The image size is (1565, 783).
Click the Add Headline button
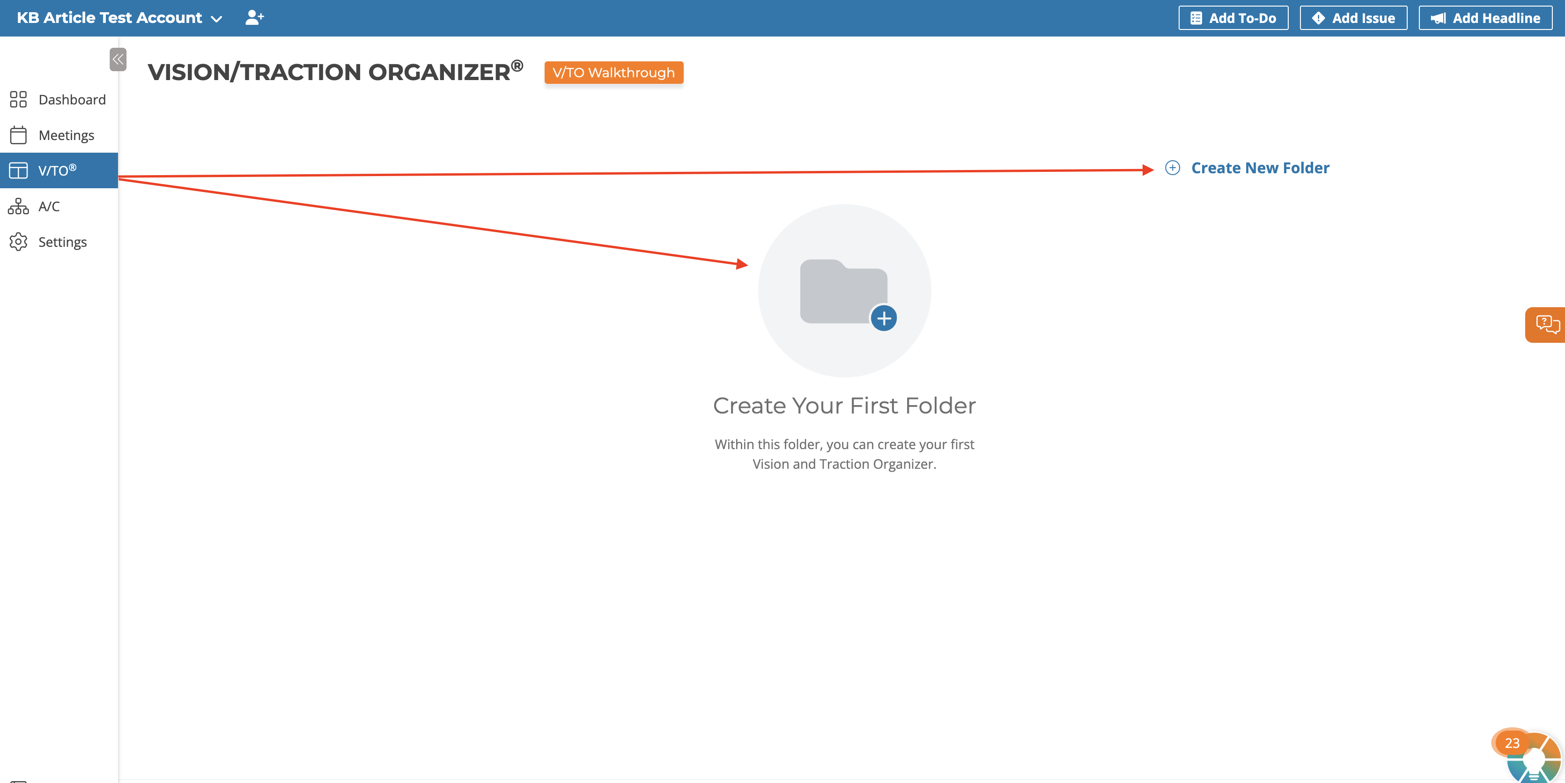pos(1485,18)
